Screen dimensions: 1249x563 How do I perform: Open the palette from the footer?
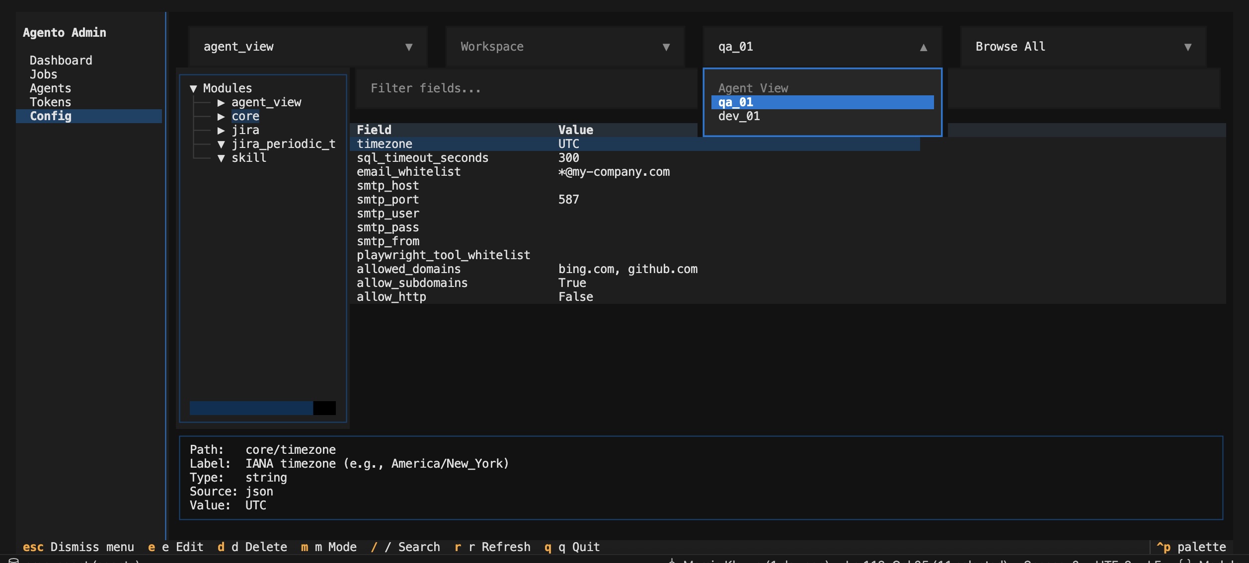(1191, 547)
